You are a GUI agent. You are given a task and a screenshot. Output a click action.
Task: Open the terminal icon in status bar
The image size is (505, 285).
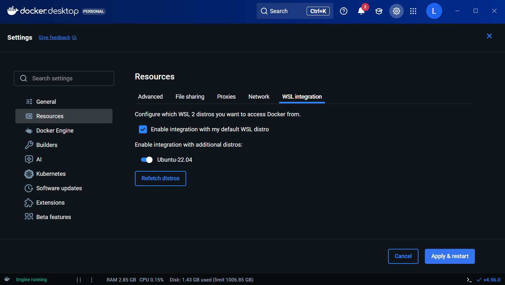pos(469,280)
